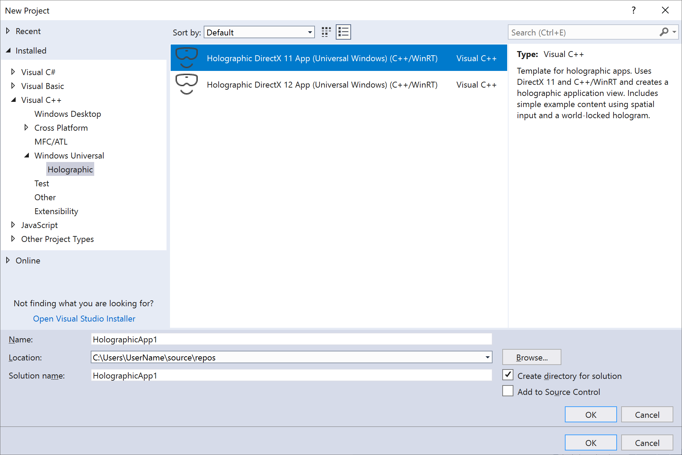
Task: Select Holographic category in tree
Action: [70, 169]
